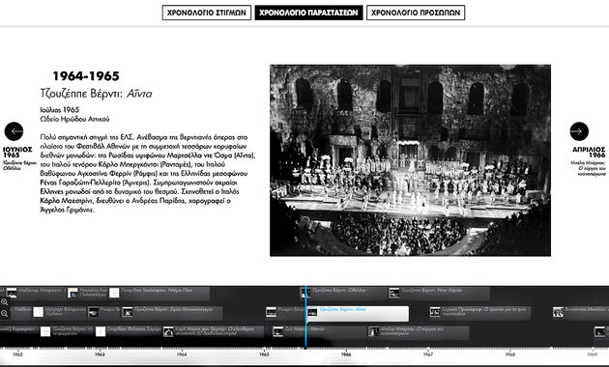The width and height of the screenshot is (609, 367).
Task: Select the Σταύρου Φιλάσκου Στύρου timeline entry
Action: point(129,332)
